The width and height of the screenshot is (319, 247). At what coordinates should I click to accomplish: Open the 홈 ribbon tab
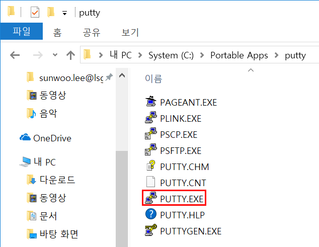(x=57, y=32)
